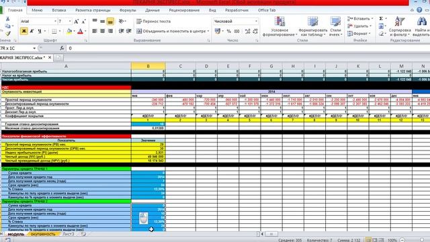Increase decimal places icon
The height and width of the screenshot is (242, 430).
pyautogui.click(x=247, y=31)
